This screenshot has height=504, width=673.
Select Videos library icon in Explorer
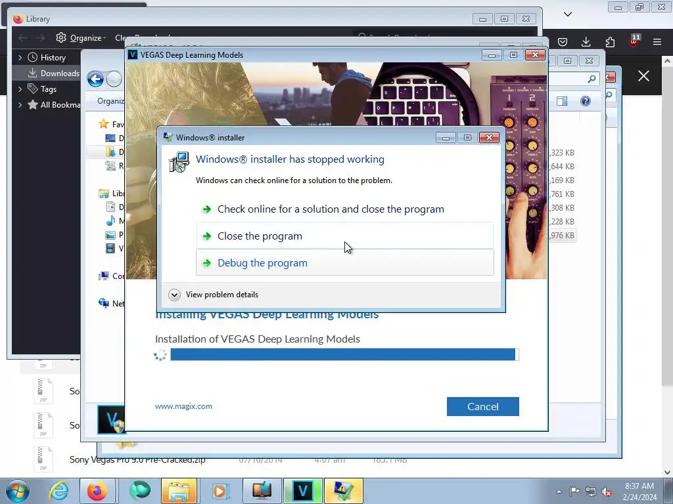click(110, 248)
